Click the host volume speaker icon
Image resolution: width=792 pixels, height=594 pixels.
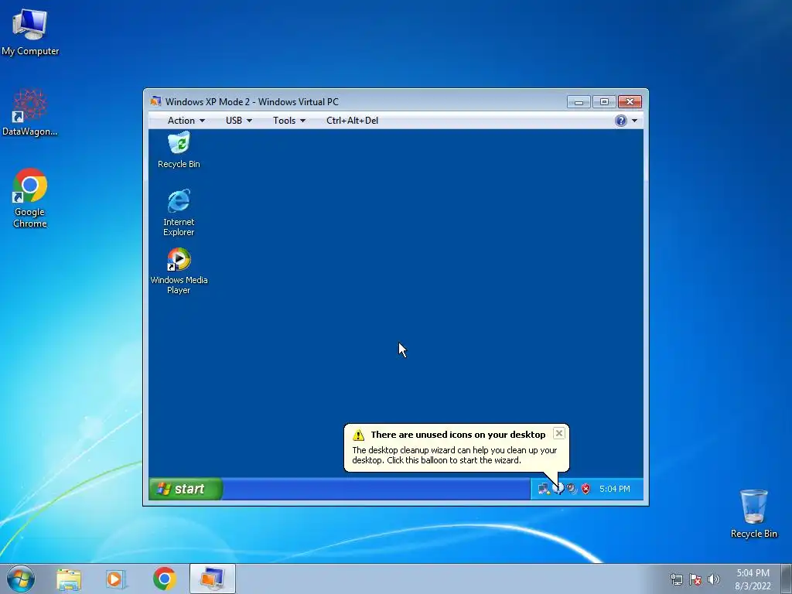(x=714, y=579)
